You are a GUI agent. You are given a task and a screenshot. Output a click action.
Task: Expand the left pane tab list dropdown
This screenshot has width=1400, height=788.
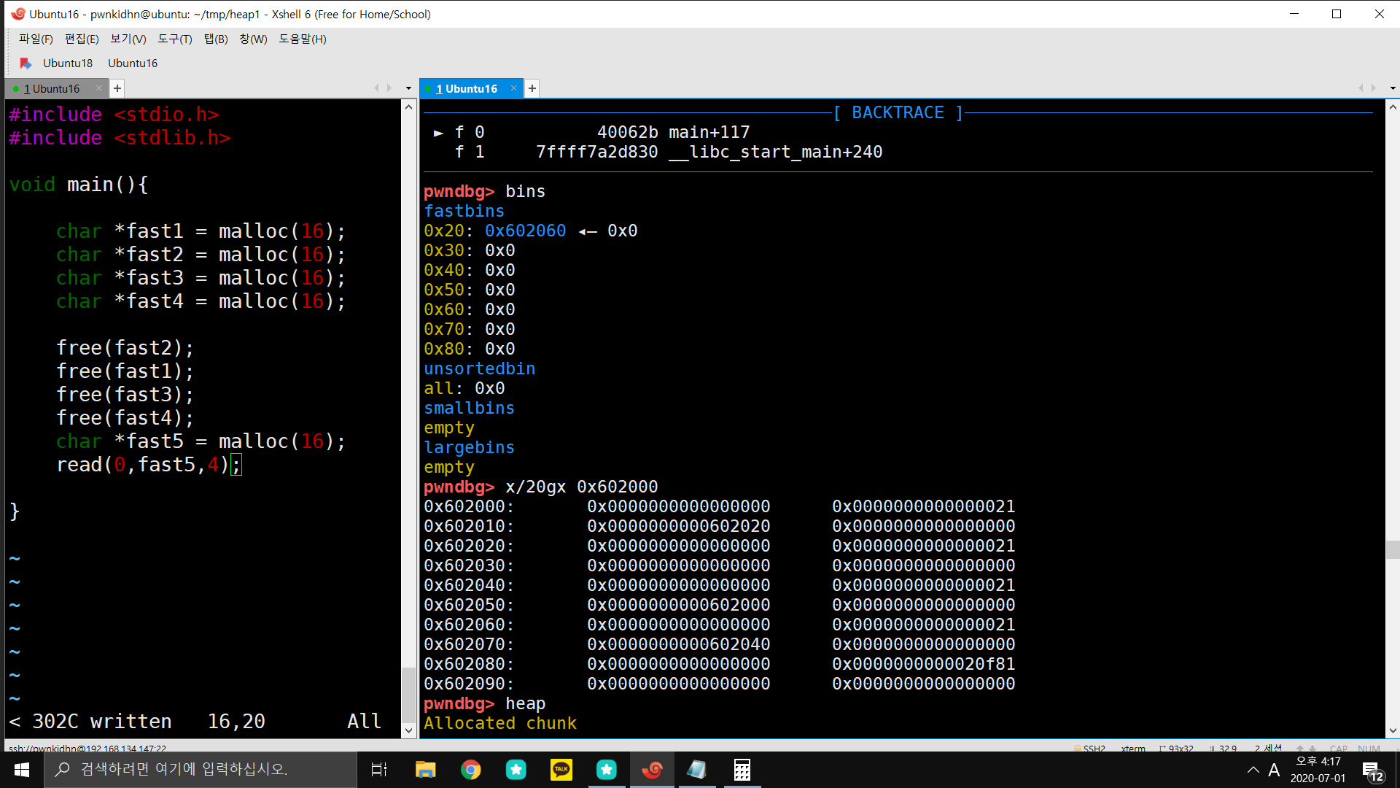coord(408,88)
